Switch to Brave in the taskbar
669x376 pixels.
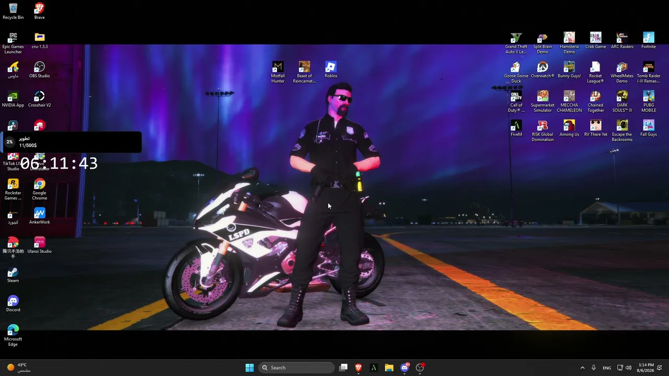click(359, 368)
